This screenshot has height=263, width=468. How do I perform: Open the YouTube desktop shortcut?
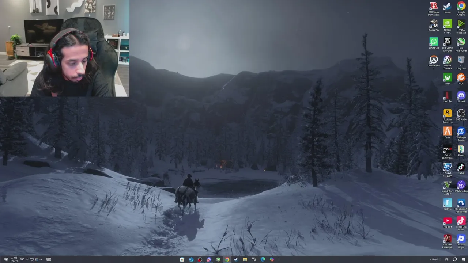[x=447, y=221]
